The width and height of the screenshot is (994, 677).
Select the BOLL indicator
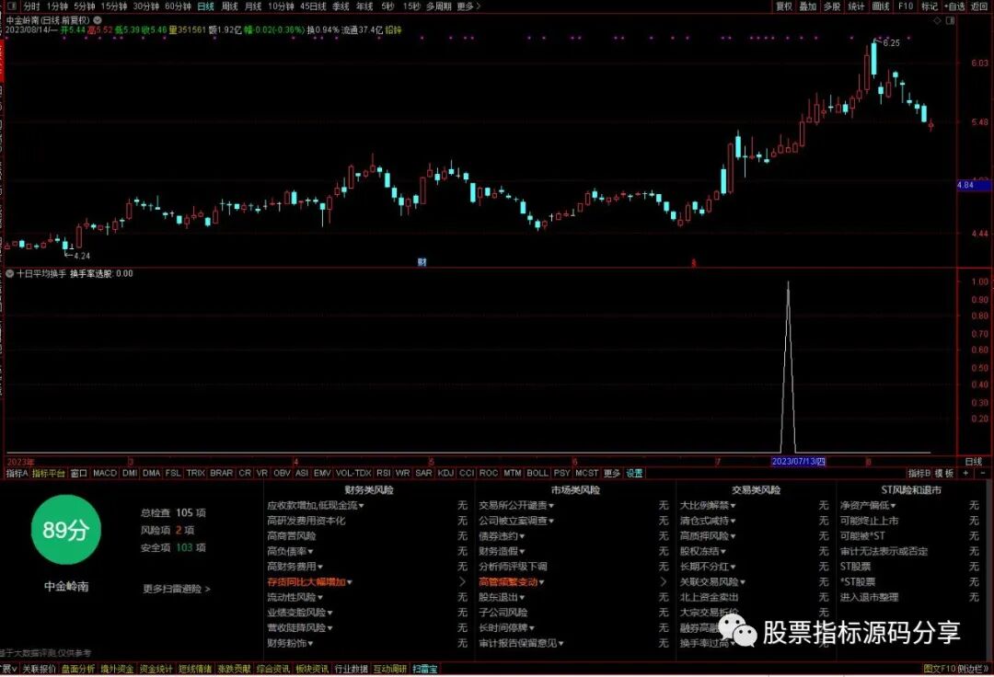pyautogui.click(x=537, y=473)
